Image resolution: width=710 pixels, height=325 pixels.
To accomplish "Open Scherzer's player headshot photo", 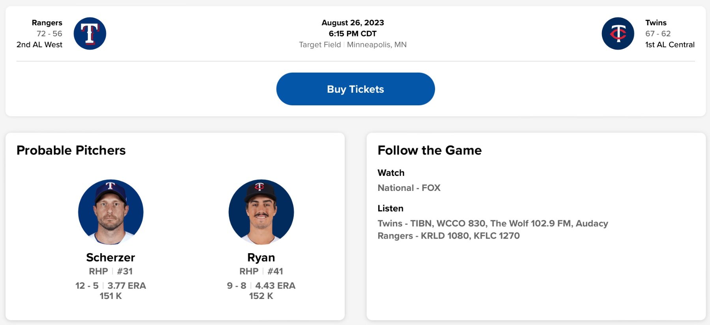I will (111, 212).
